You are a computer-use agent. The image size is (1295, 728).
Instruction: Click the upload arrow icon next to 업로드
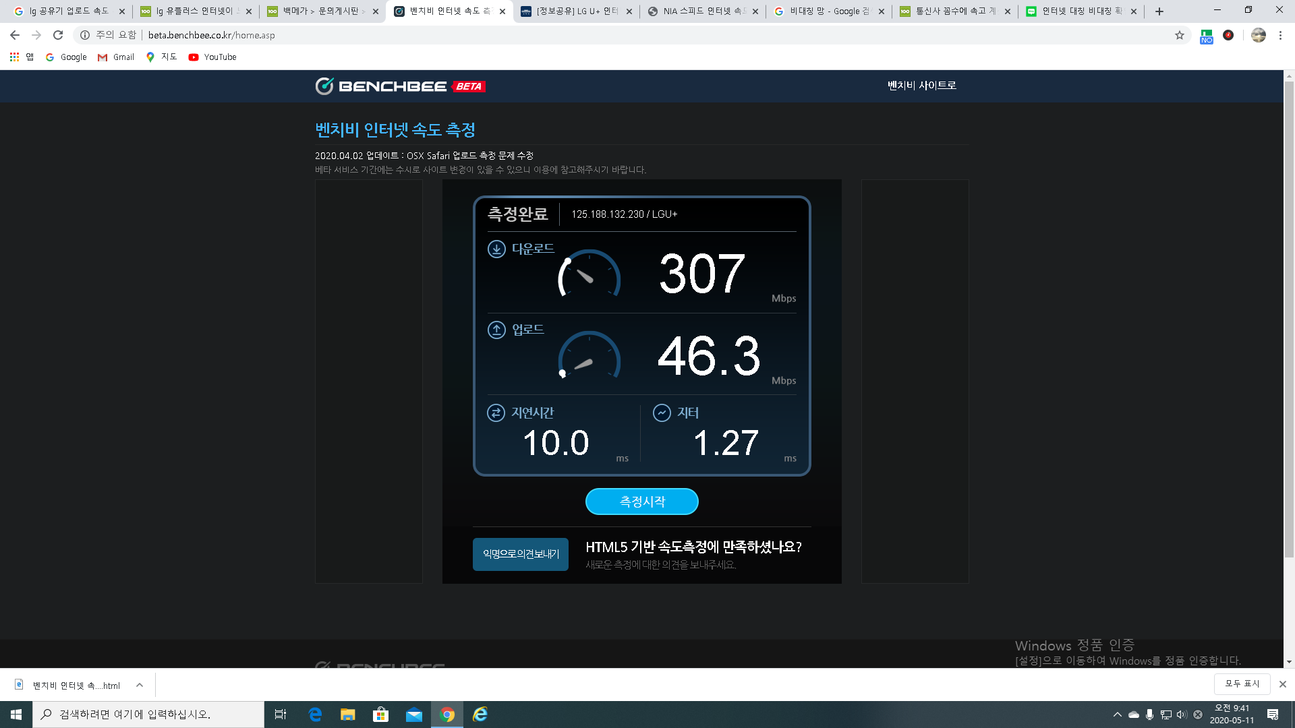tap(496, 330)
